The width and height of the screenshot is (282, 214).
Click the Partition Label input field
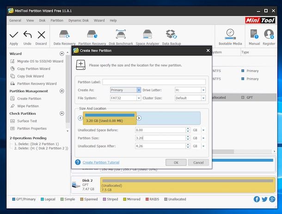pyautogui.click(x=153, y=82)
